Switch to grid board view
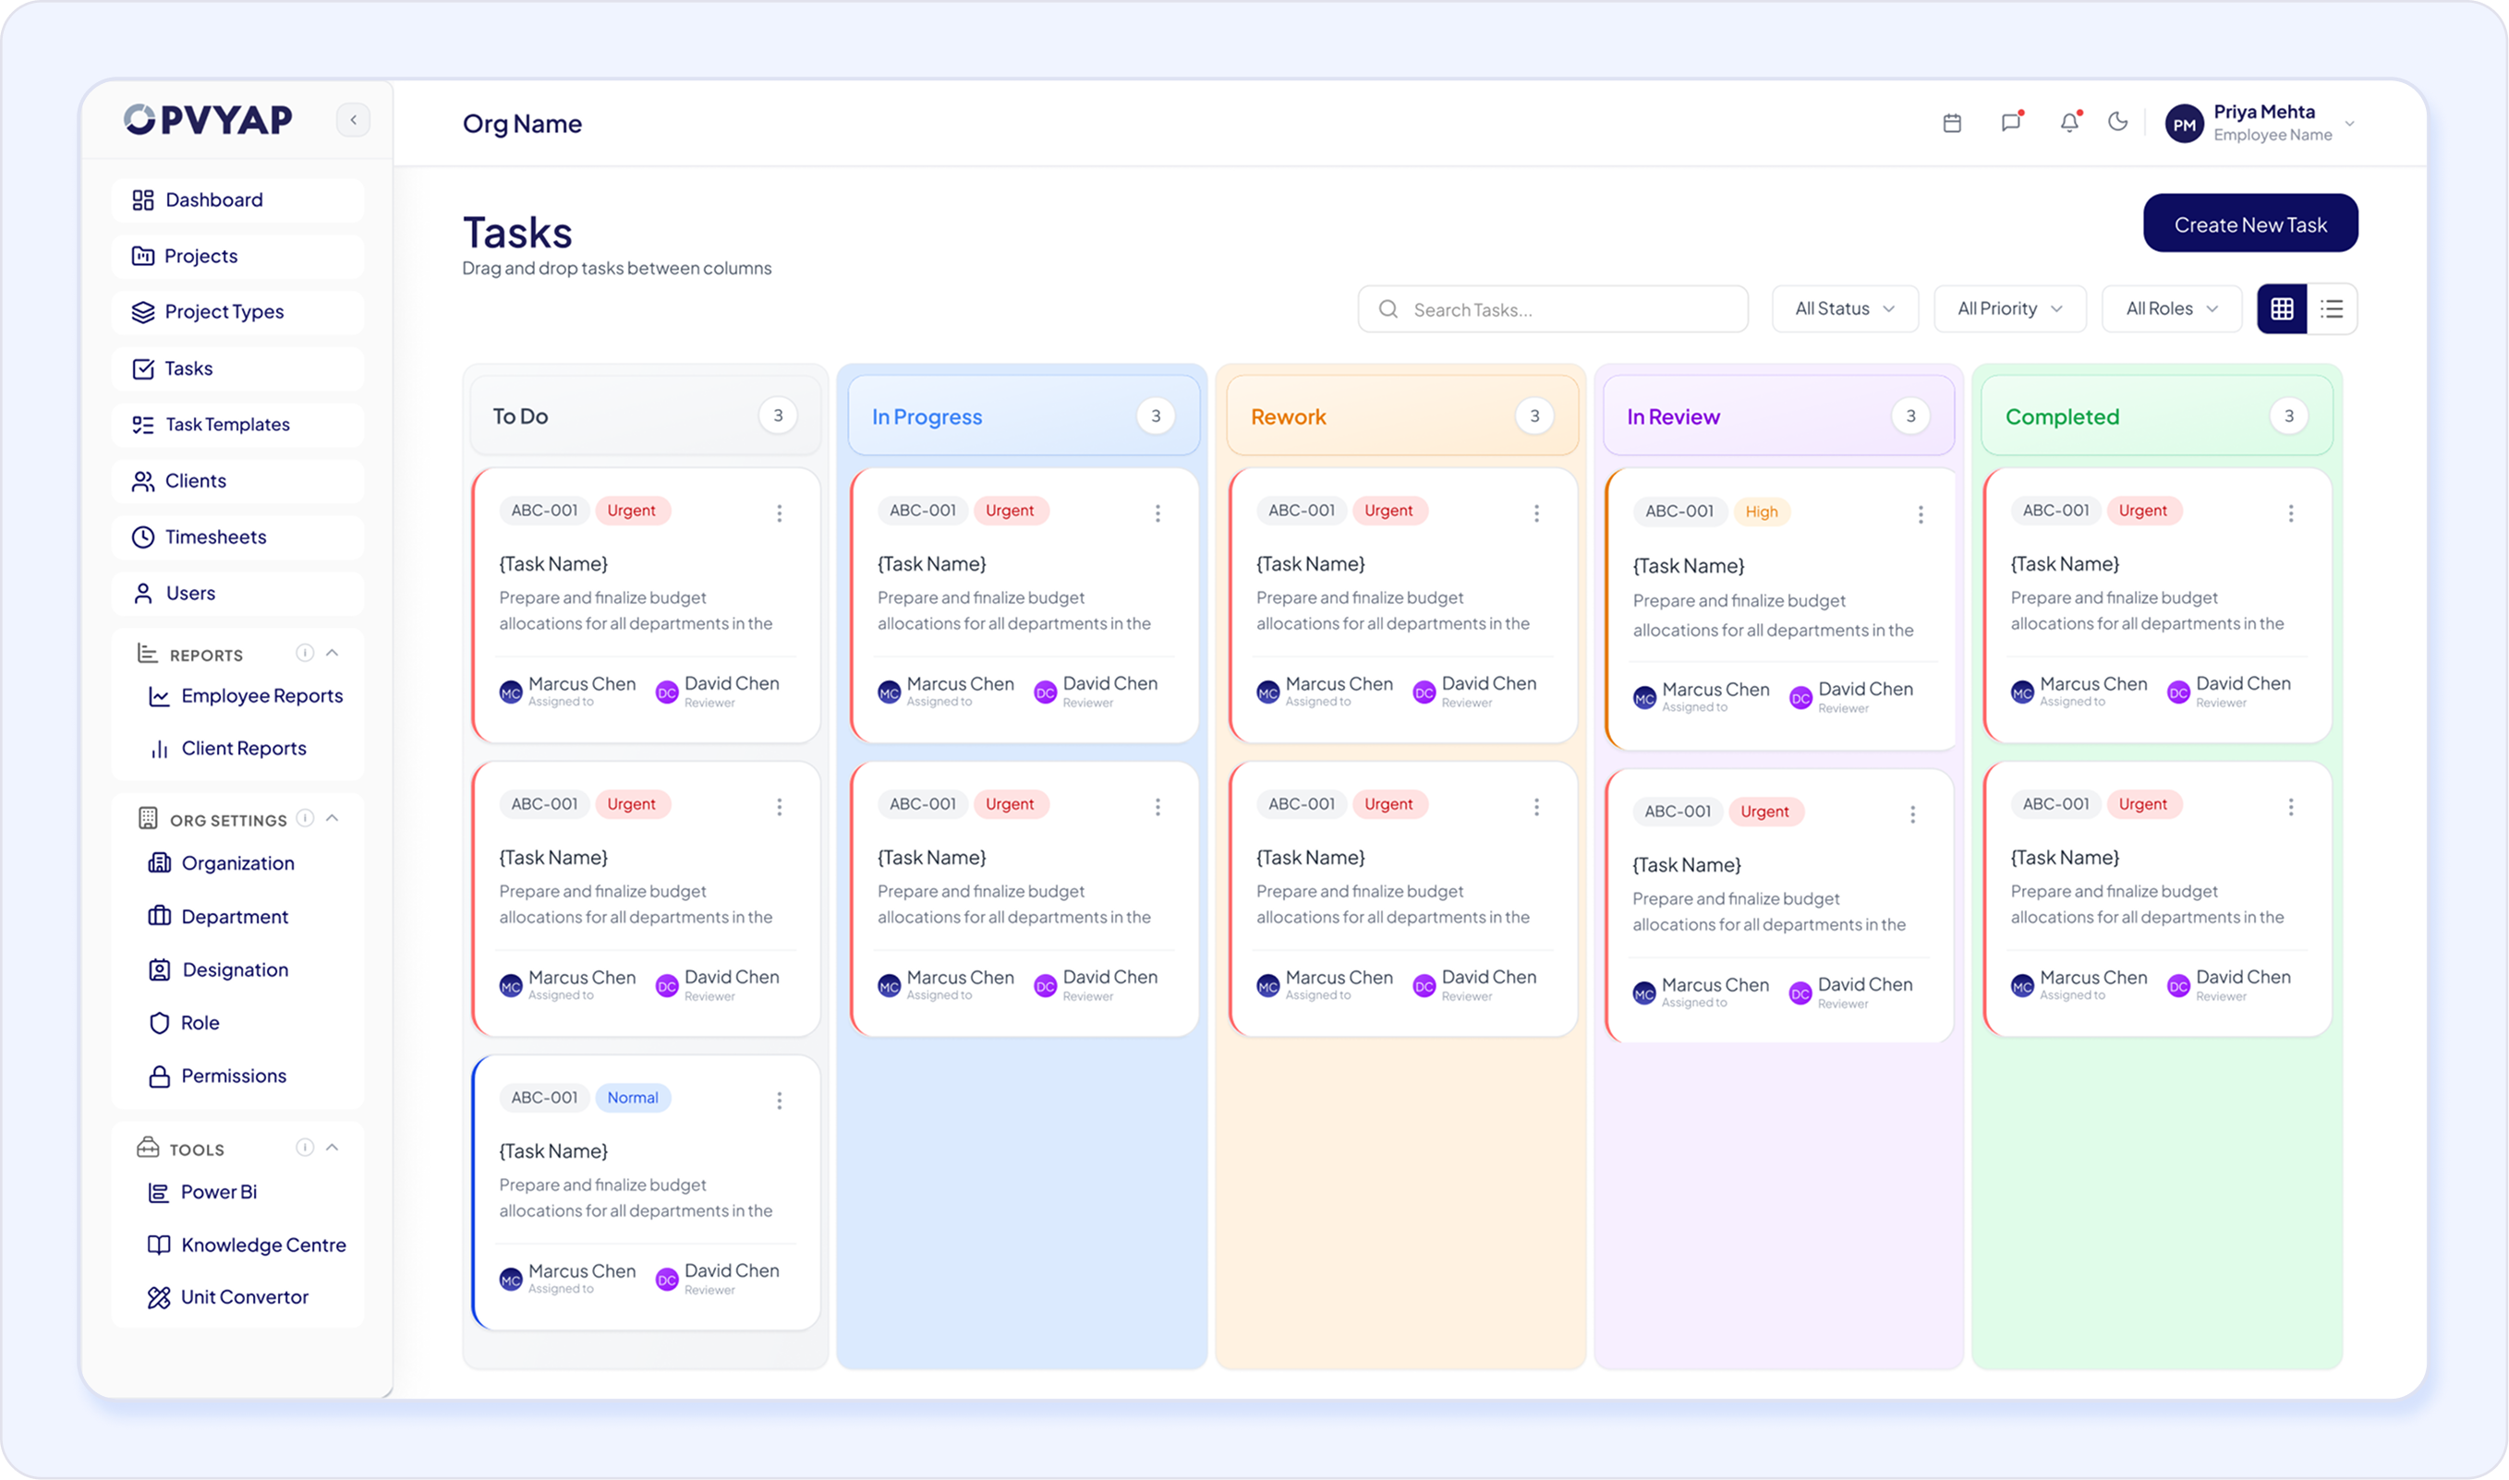The image size is (2509, 1480). [x=2282, y=309]
